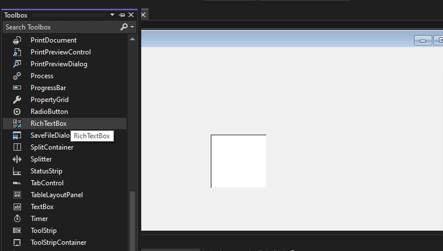Click the StatusStrip icon
The image size is (443, 251).
[17, 171]
